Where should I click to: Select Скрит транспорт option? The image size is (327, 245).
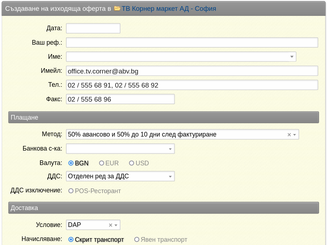pyautogui.click(x=71, y=240)
